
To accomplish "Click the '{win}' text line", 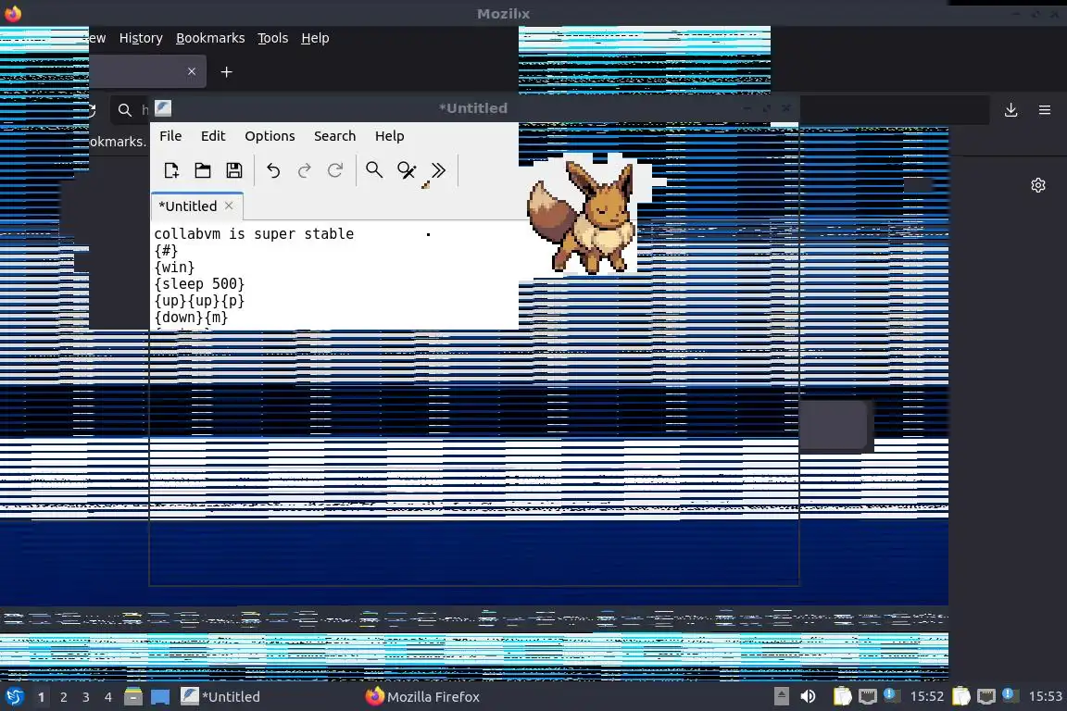I will (174, 268).
